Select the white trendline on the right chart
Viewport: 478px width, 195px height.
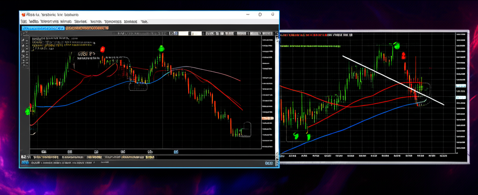392,80
